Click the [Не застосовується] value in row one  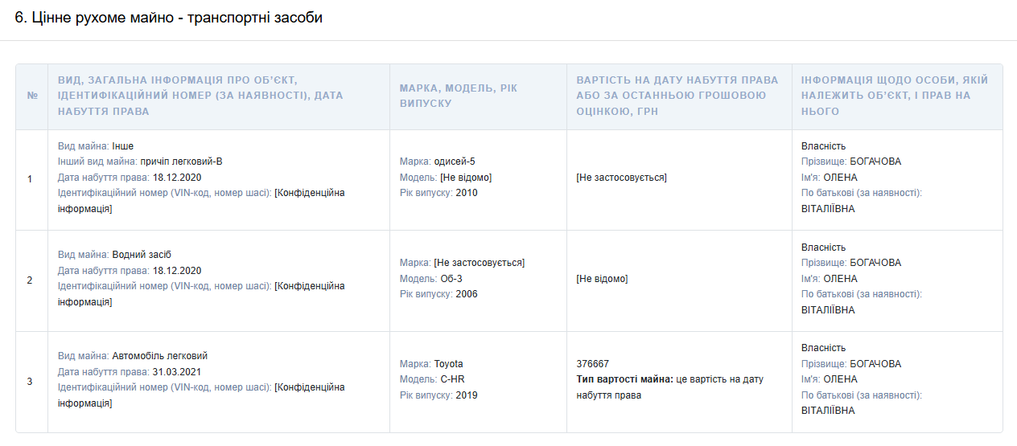[622, 178]
